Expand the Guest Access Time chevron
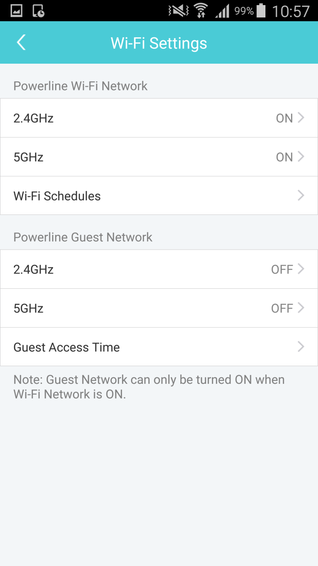The height and width of the screenshot is (566, 318). pyautogui.click(x=301, y=347)
